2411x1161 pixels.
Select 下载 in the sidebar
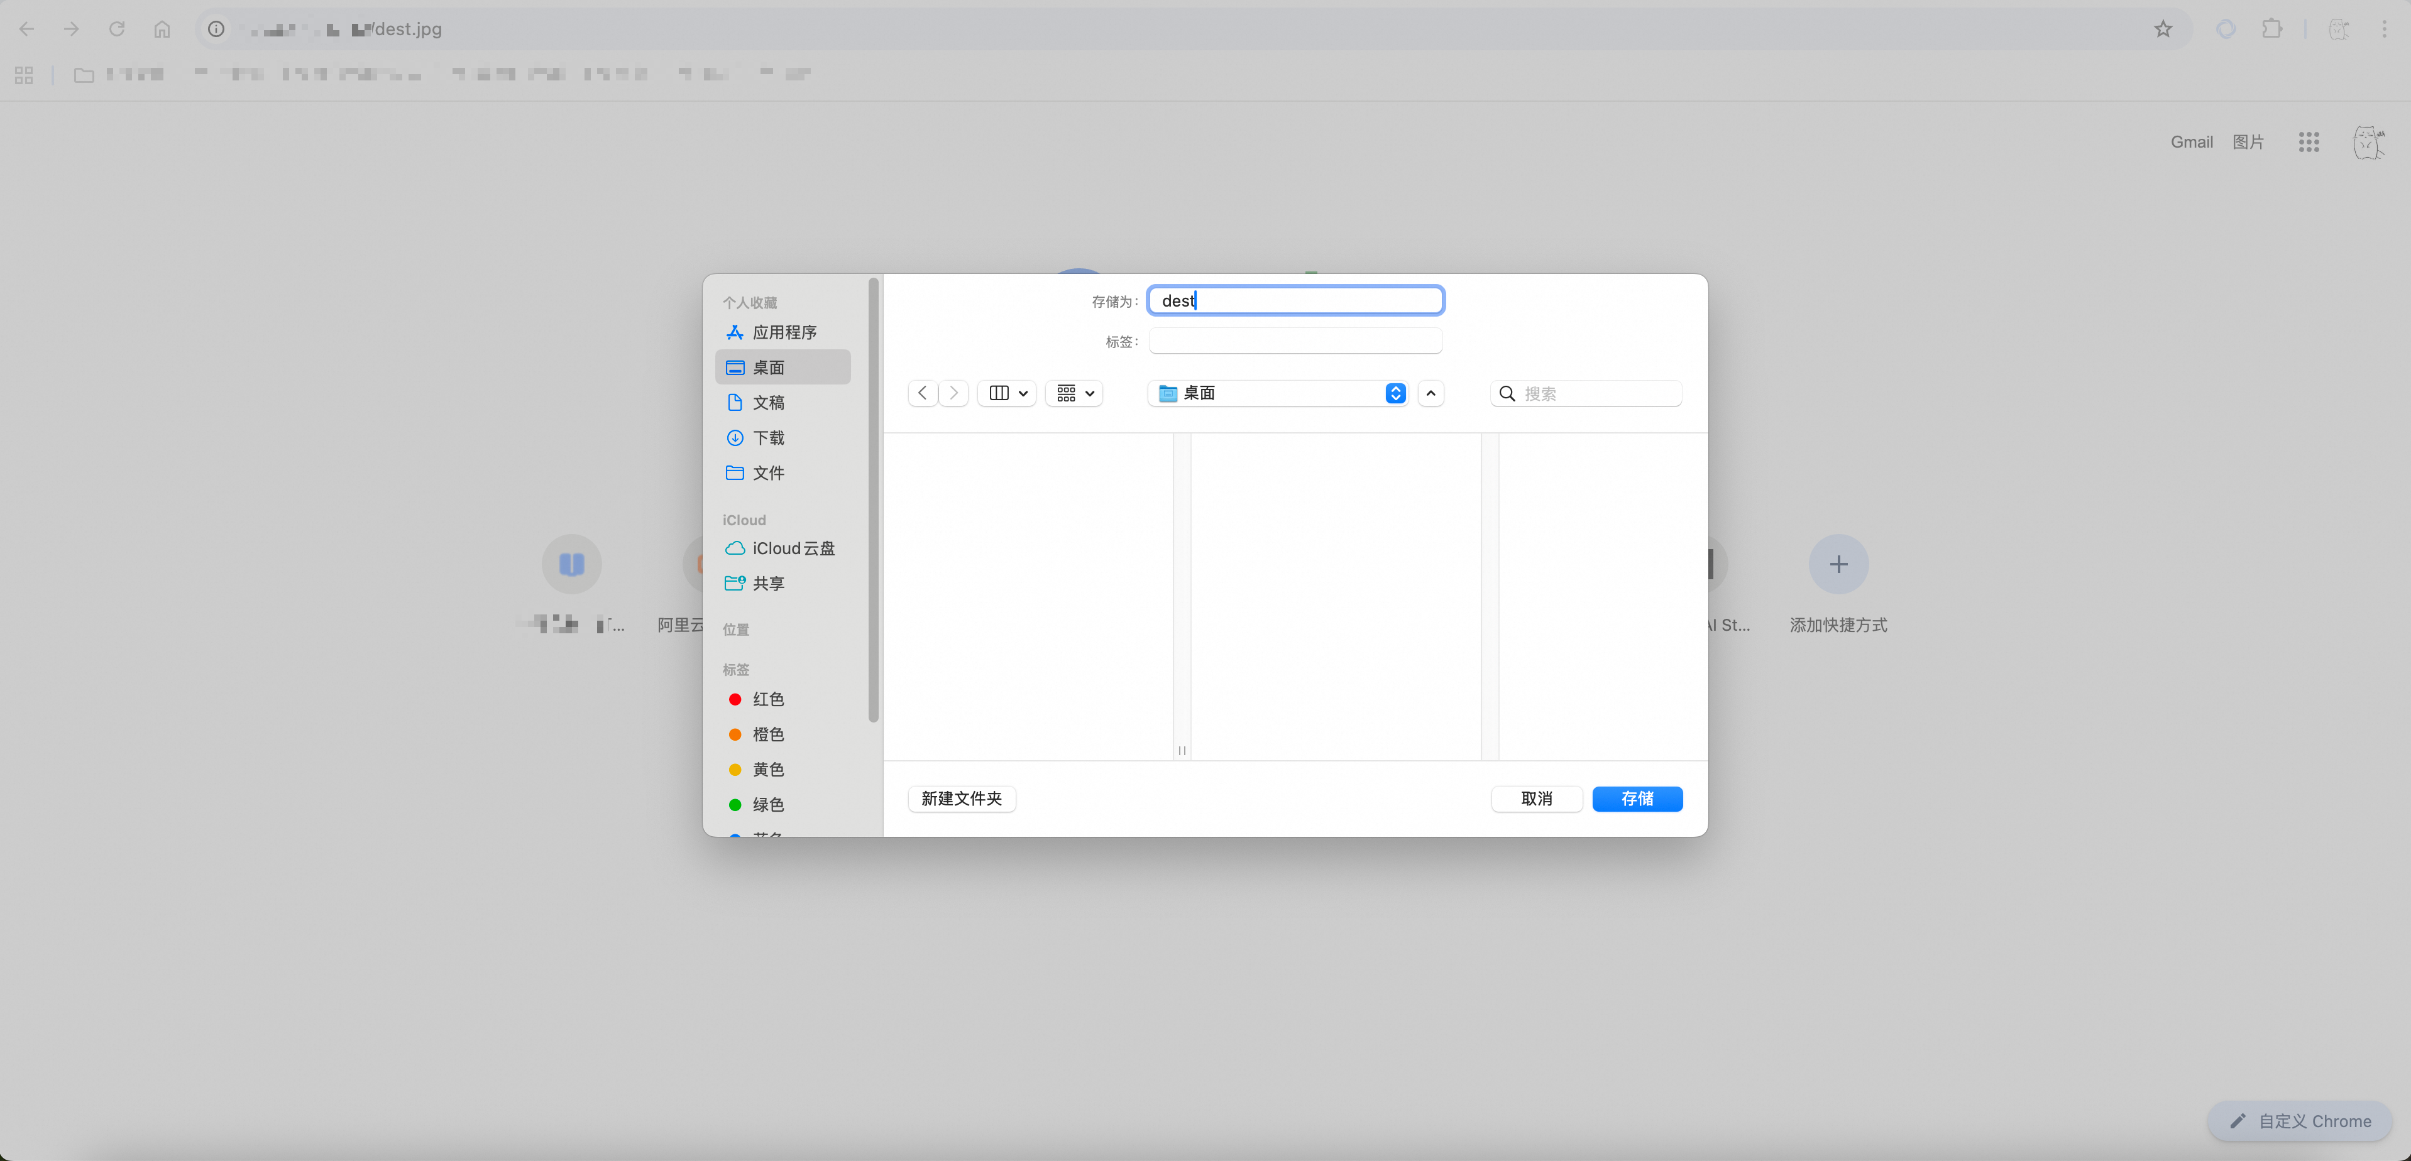coord(767,438)
